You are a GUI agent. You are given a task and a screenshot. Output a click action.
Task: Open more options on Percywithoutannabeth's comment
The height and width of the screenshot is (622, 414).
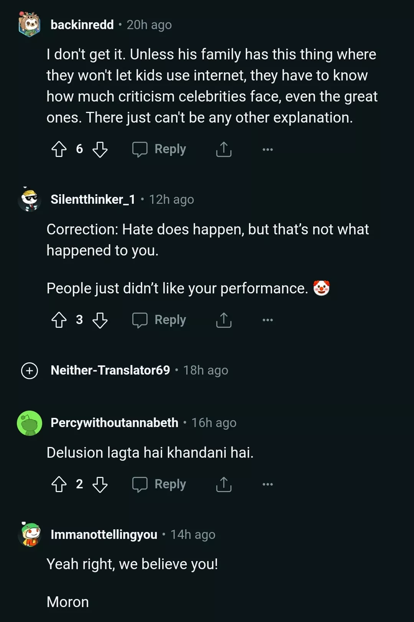pos(268,484)
